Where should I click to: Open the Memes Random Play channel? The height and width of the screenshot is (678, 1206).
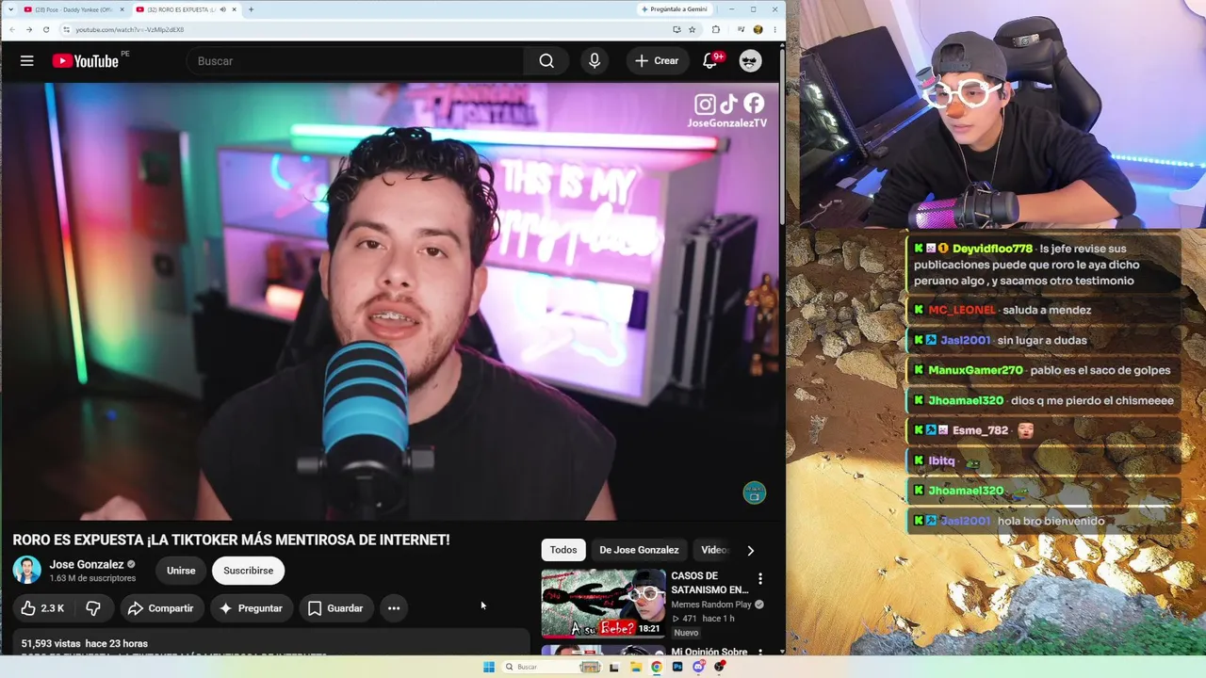pyautogui.click(x=711, y=605)
